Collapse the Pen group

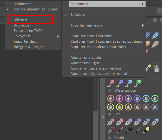(109, 114)
